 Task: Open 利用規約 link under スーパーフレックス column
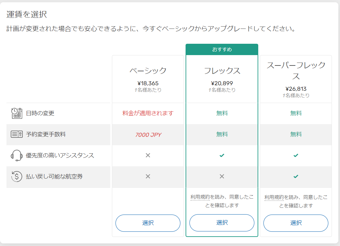coord(274,197)
